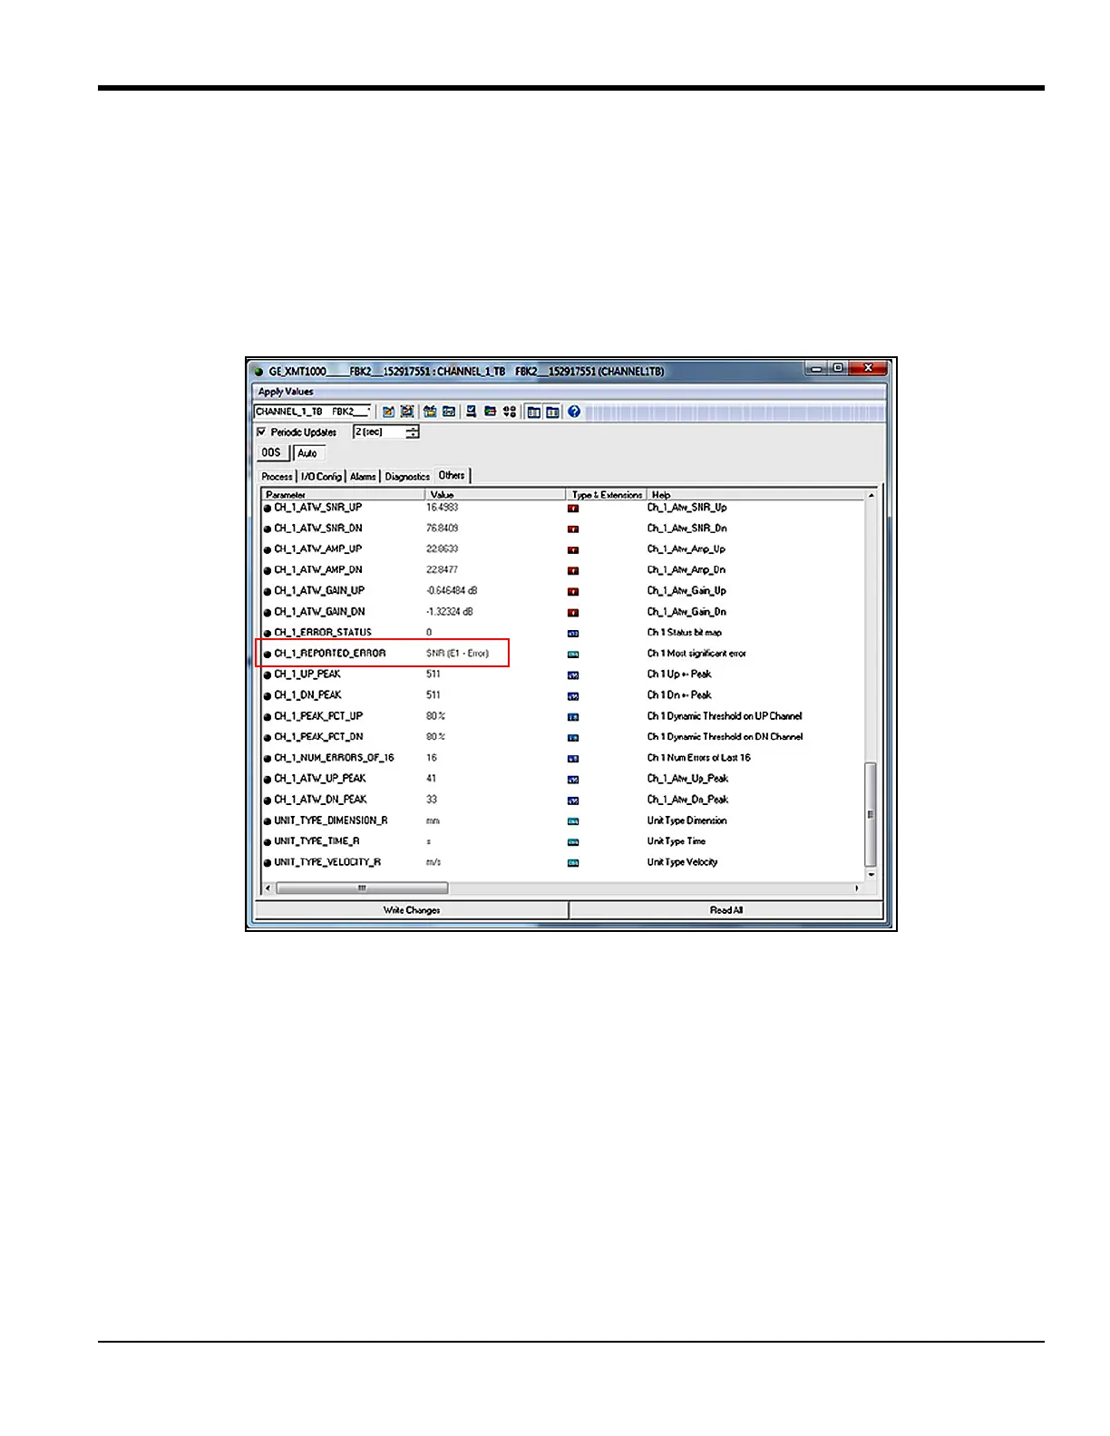1110x1436 pixels.
Task: Click the fourth toolbar icon after block name field
Action: [x=449, y=412]
